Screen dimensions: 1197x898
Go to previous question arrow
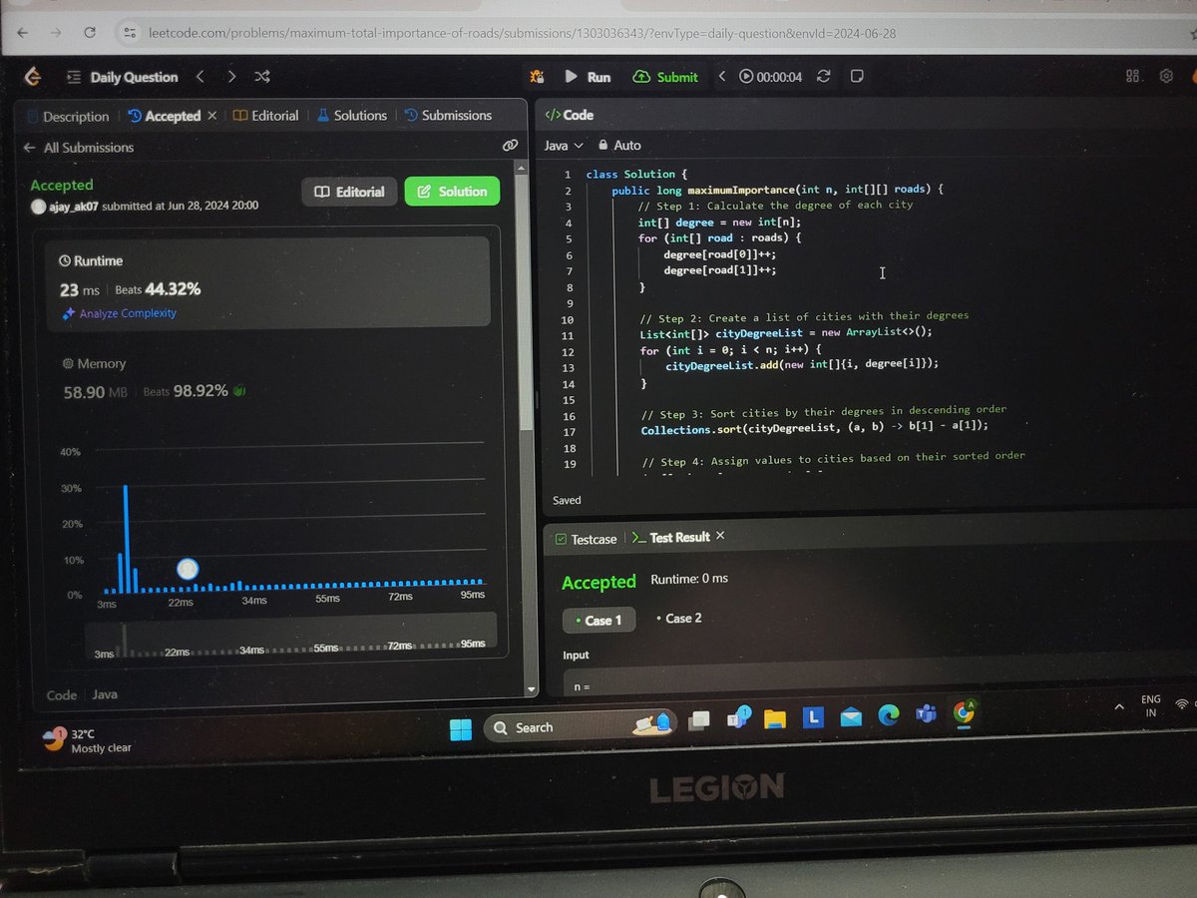[x=200, y=77]
